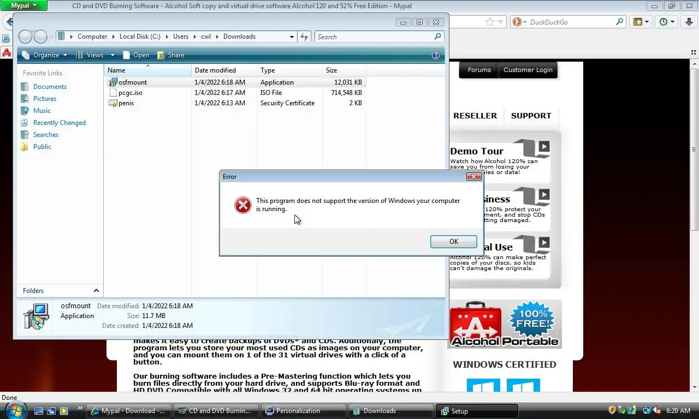699x419 pixels.
Task: Click Switch between windows quick launch icon
Action: [51, 411]
